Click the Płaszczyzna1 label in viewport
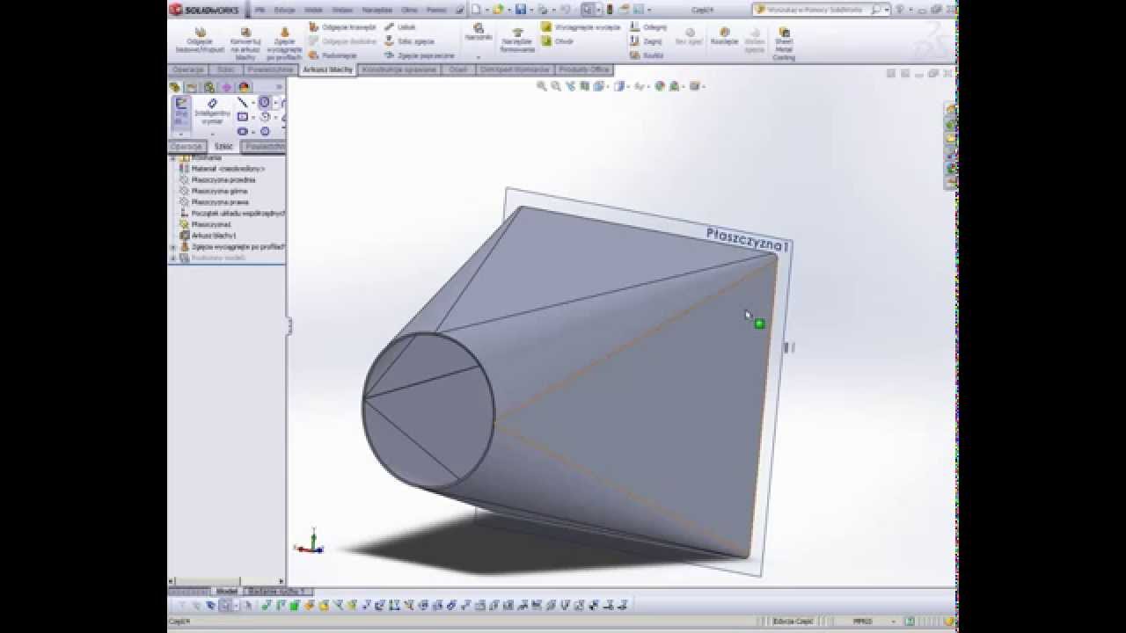 748,239
